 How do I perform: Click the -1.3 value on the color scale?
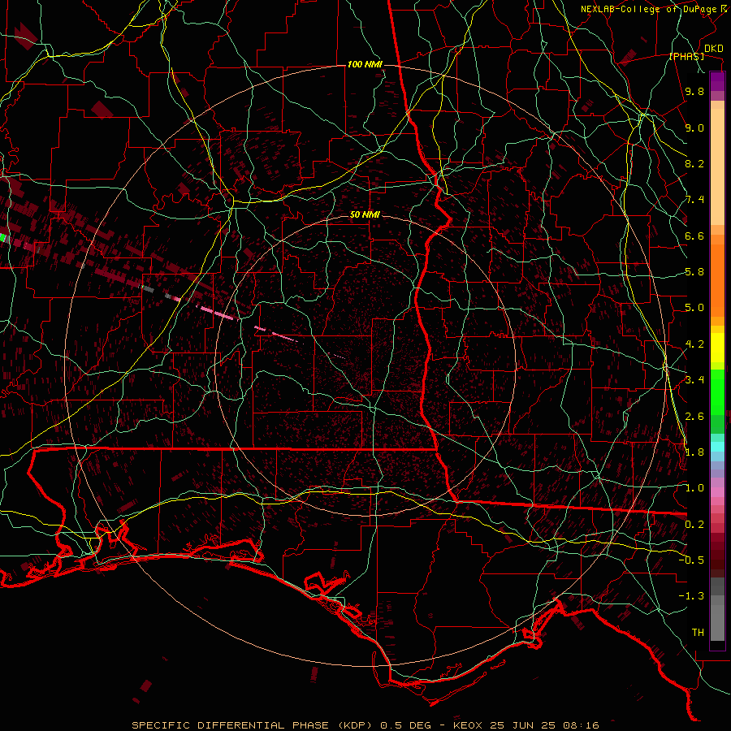point(691,596)
